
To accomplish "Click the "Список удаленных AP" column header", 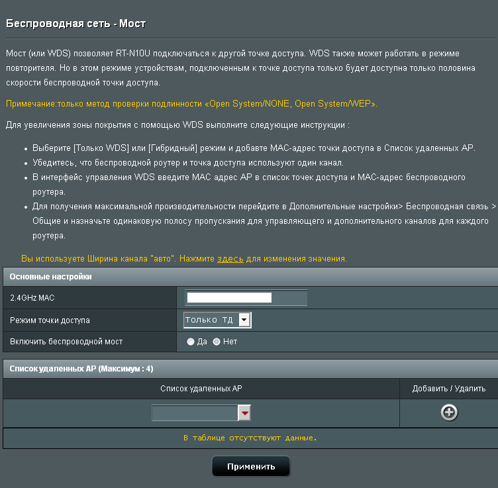I will pyautogui.click(x=201, y=389).
